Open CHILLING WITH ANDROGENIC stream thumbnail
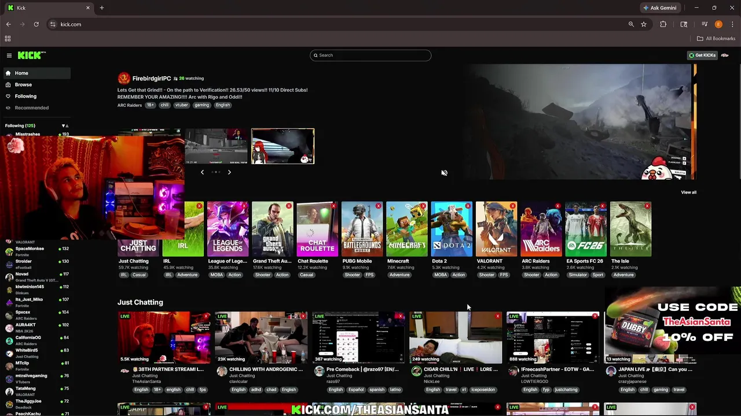 tap(261, 337)
